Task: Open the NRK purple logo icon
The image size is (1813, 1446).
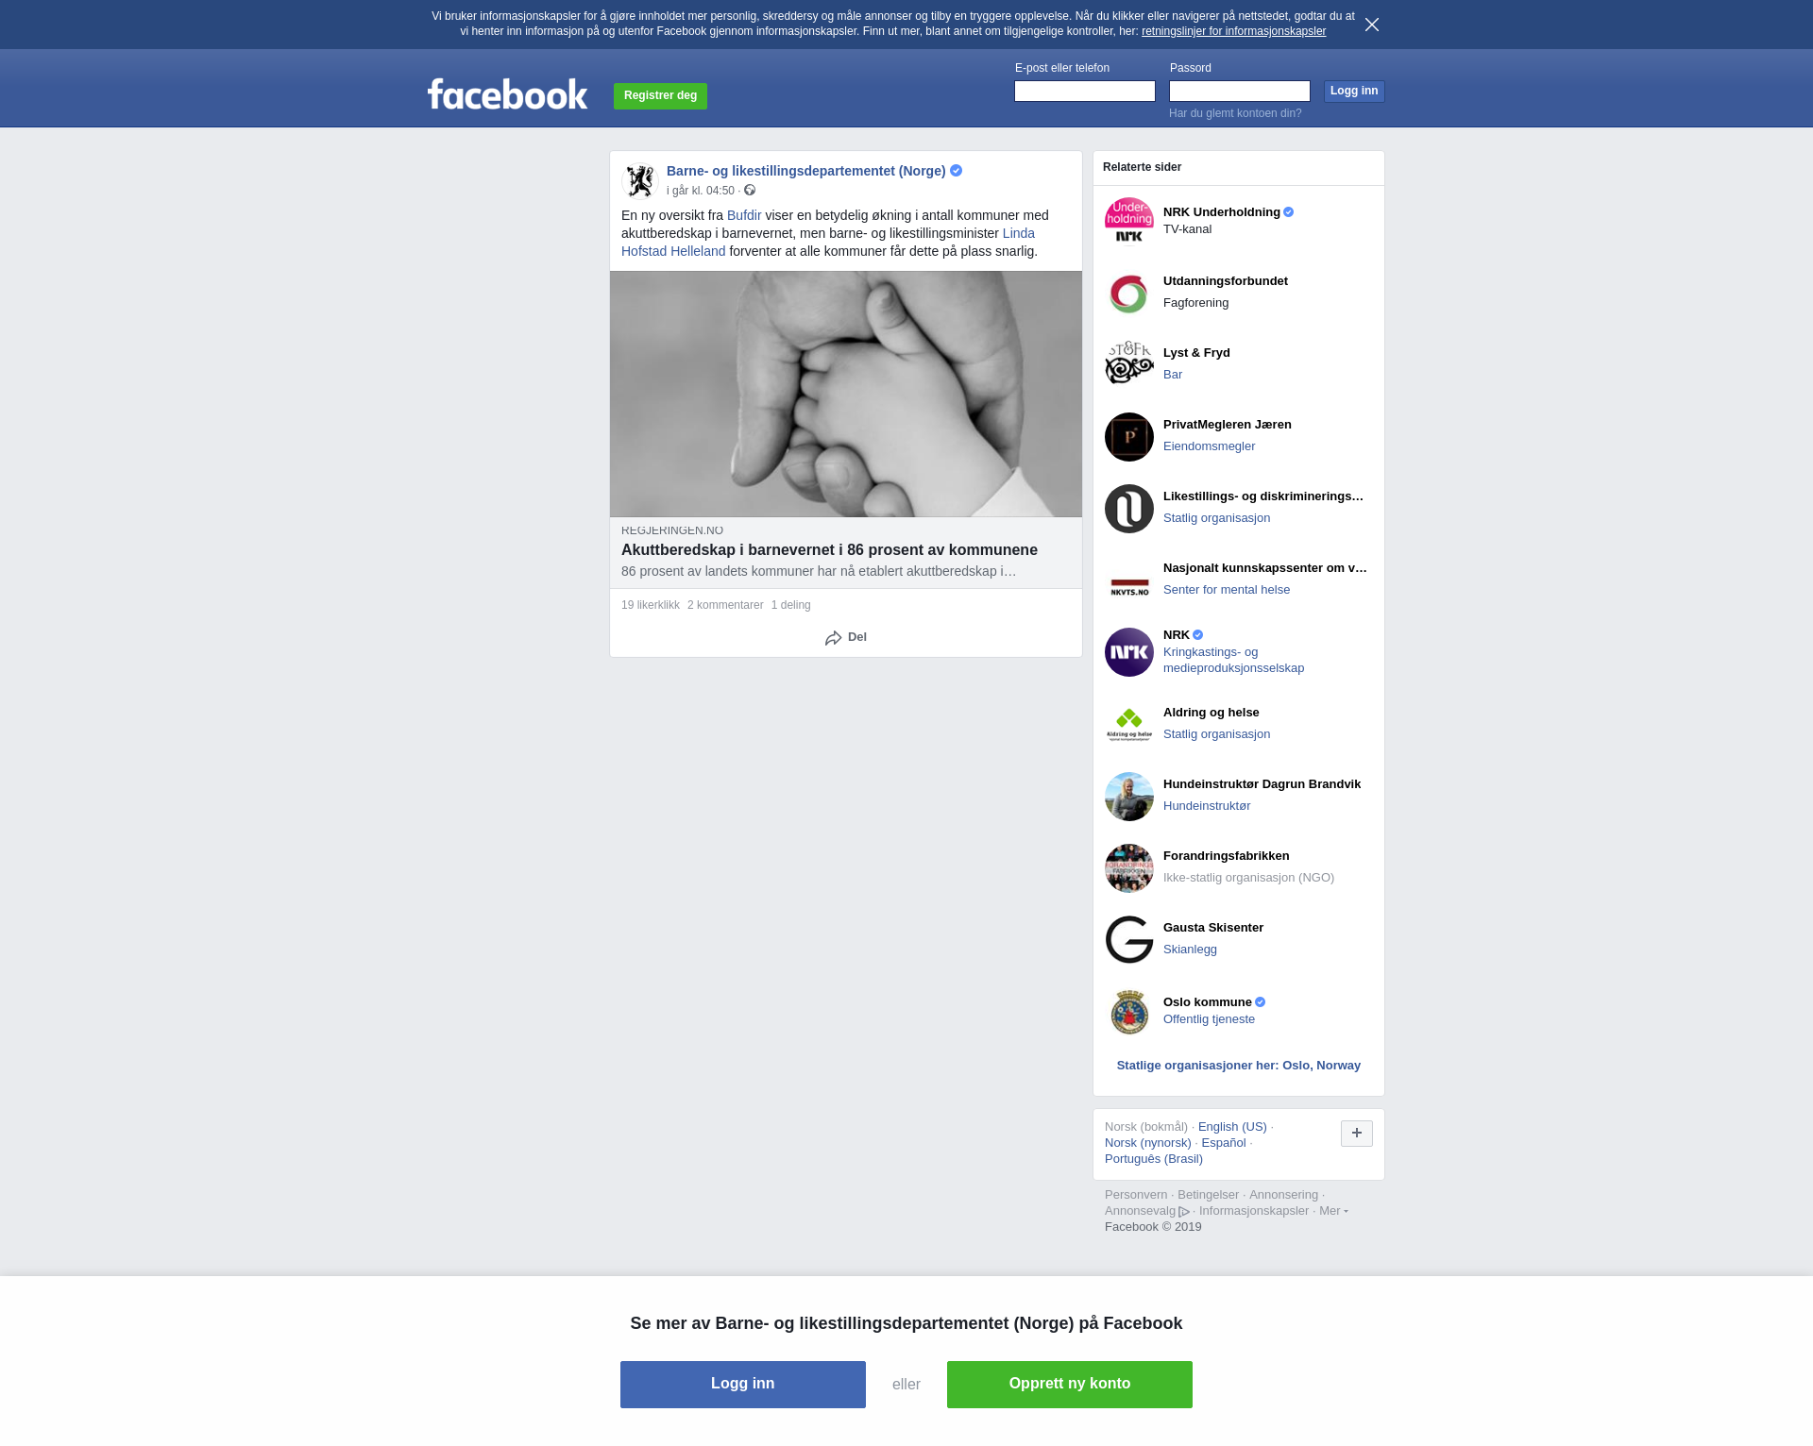Action: pyautogui.click(x=1128, y=652)
